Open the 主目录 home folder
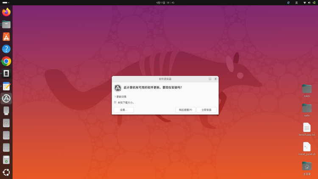The height and width of the screenshot is (179, 318). (307, 166)
